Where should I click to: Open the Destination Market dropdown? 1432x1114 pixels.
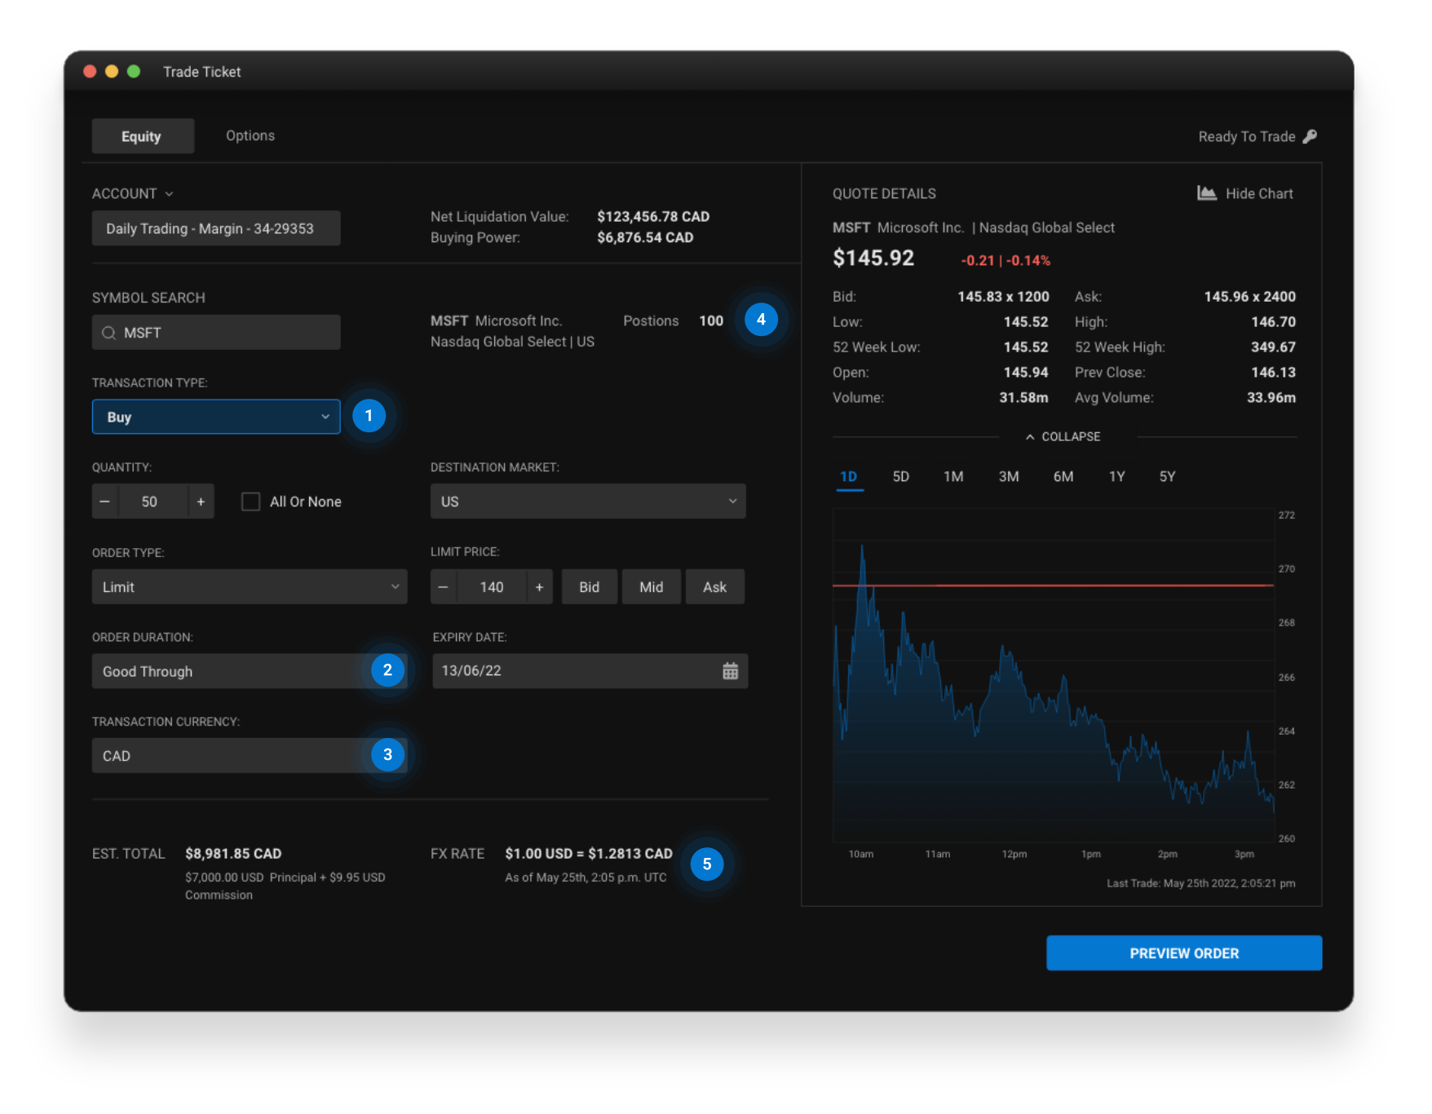(x=587, y=502)
